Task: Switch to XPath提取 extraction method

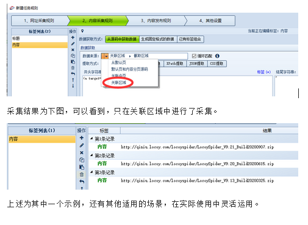Action: [x=175, y=63]
